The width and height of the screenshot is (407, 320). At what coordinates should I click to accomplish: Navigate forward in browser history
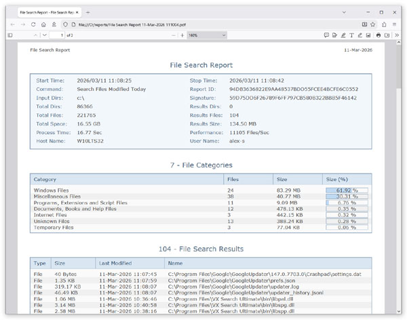(x=23, y=24)
